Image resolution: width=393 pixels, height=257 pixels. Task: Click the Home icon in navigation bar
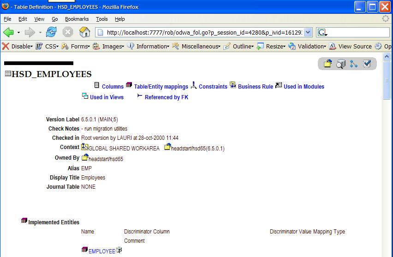(x=84, y=32)
